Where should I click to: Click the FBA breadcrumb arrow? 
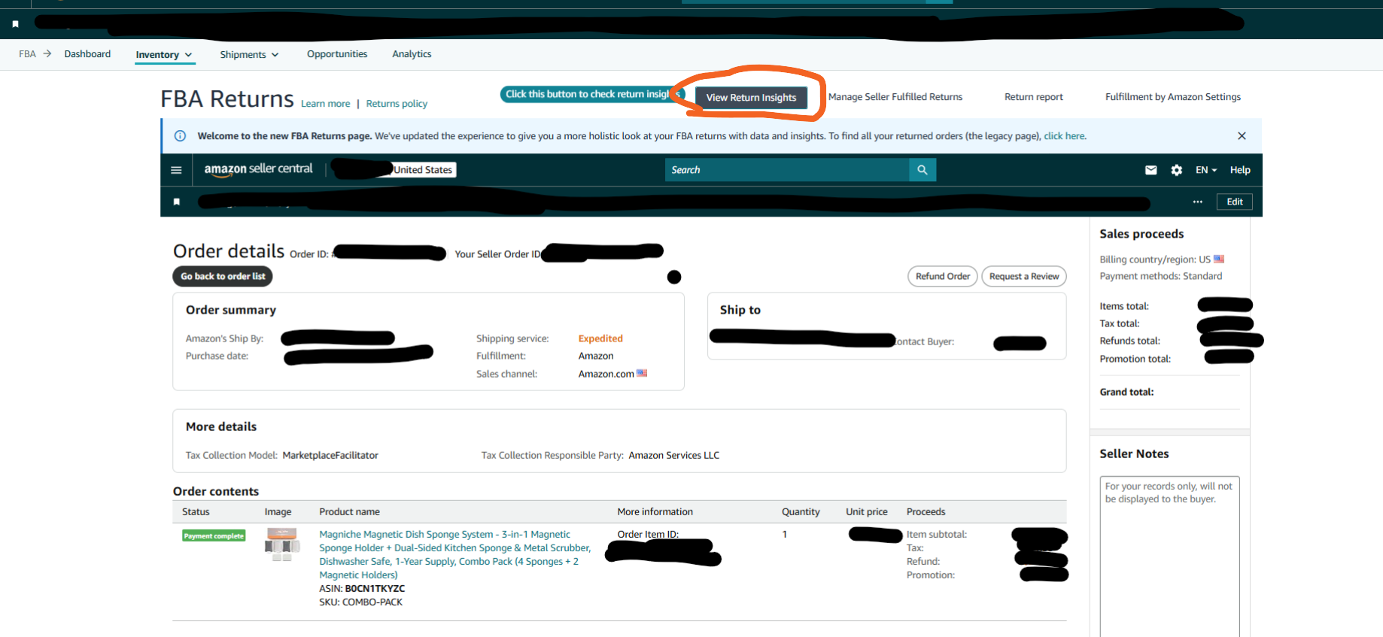pyautogui.click(x=47, y=53)
